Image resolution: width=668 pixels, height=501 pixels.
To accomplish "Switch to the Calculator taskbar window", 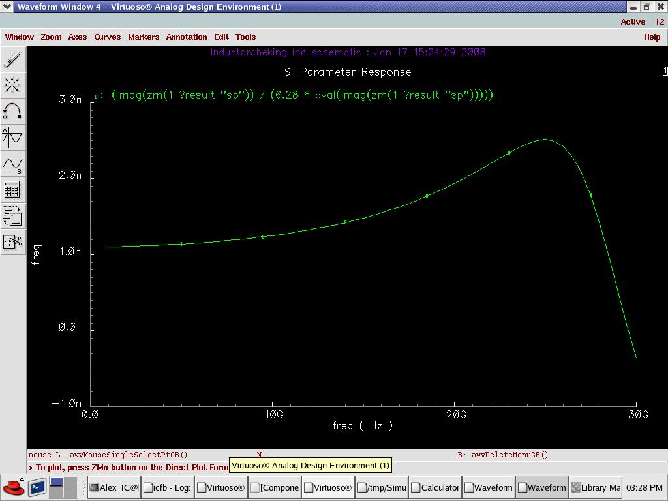I will coord(435,487).
